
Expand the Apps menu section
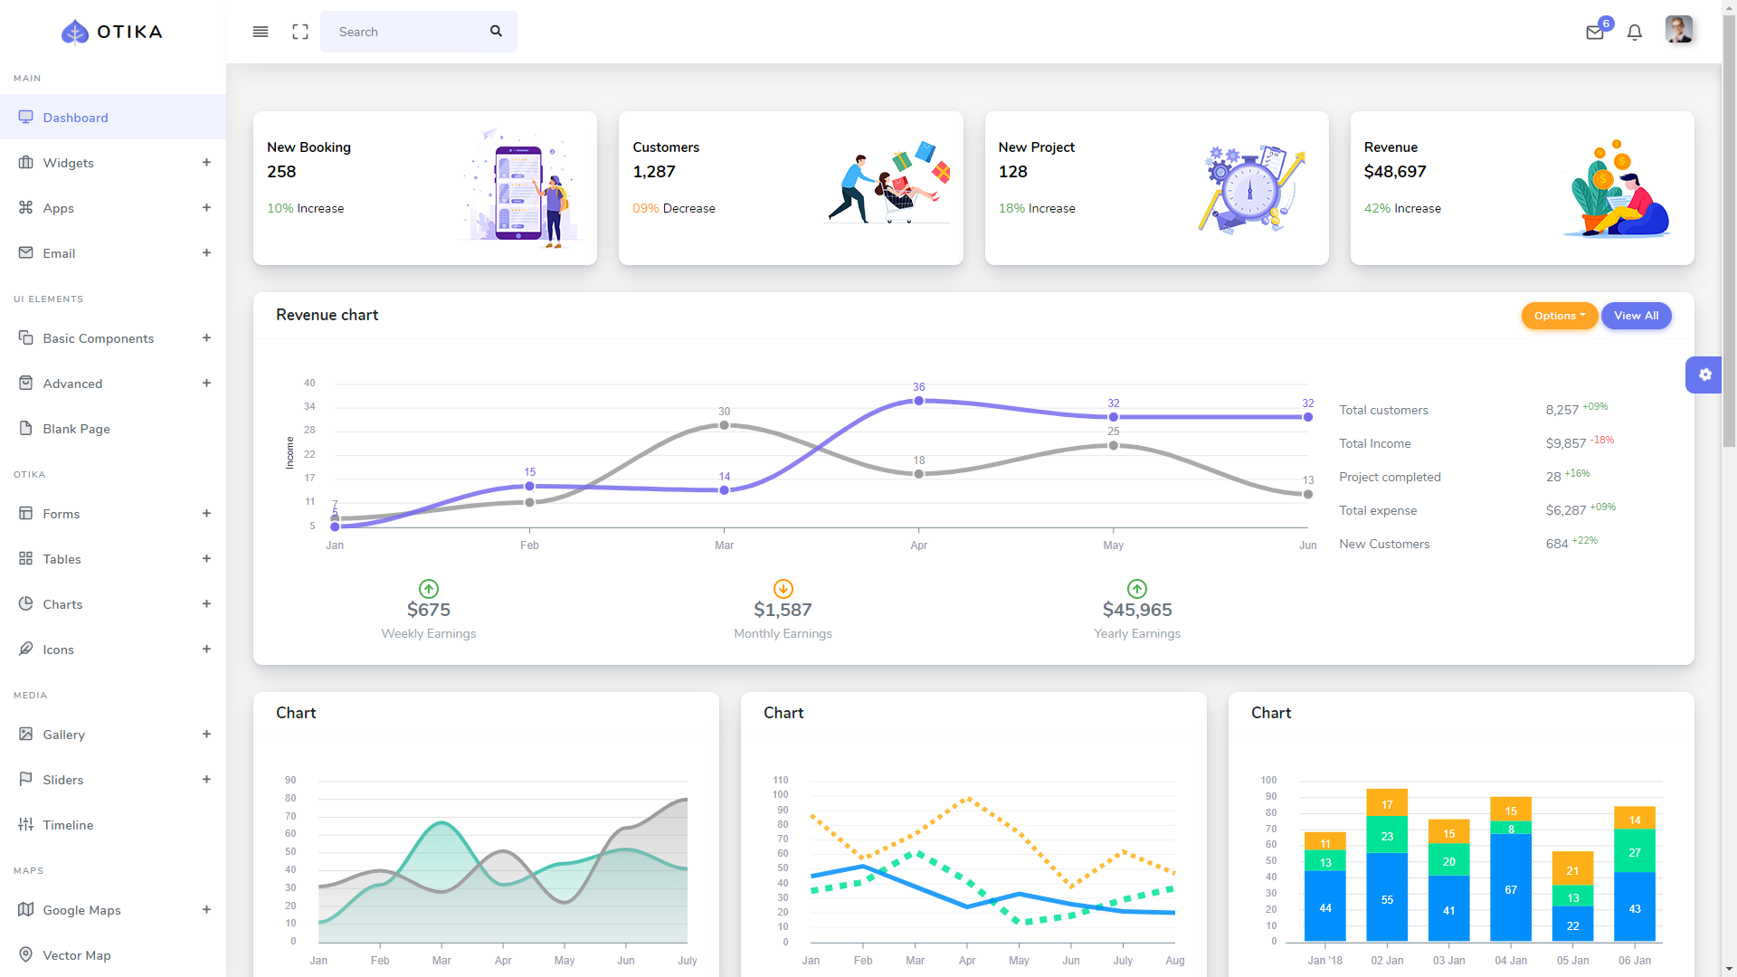click(x=205, y=207)
